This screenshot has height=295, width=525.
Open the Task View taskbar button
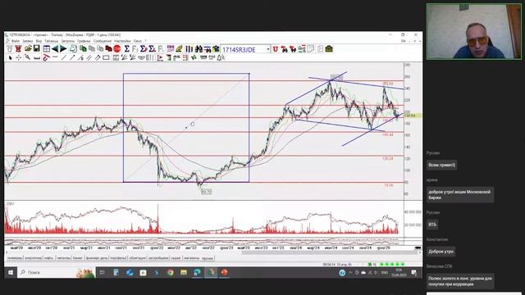(102, 273)
